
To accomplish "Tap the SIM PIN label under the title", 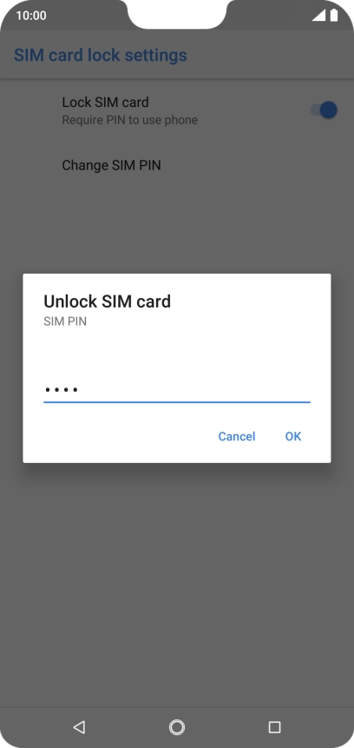I will pyautogui.click(x=65, y=322).
